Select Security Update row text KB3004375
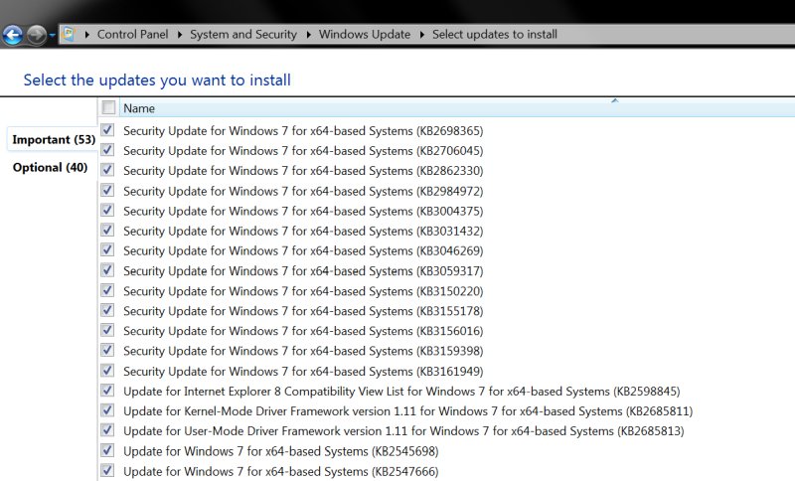This screenshot has width=795, height=481. [303, 211]
